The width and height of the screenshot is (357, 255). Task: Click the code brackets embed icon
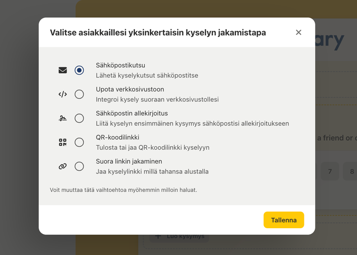click(x=62, y=94)
